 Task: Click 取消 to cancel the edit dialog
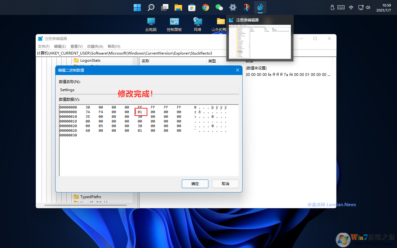(225, 184)
